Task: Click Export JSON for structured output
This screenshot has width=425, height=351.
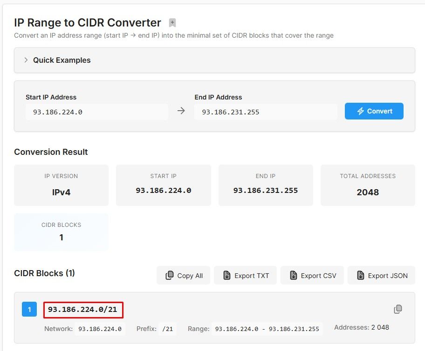Action: click(381, 275)
